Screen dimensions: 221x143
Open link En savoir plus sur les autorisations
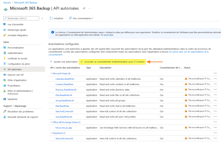point(189,52)
